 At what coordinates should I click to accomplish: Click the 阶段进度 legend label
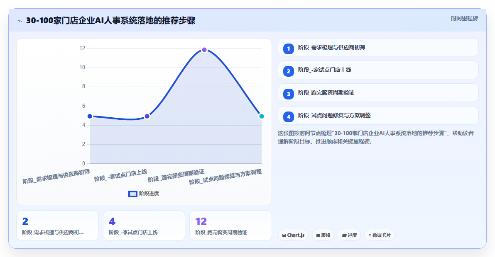[149, 194]
